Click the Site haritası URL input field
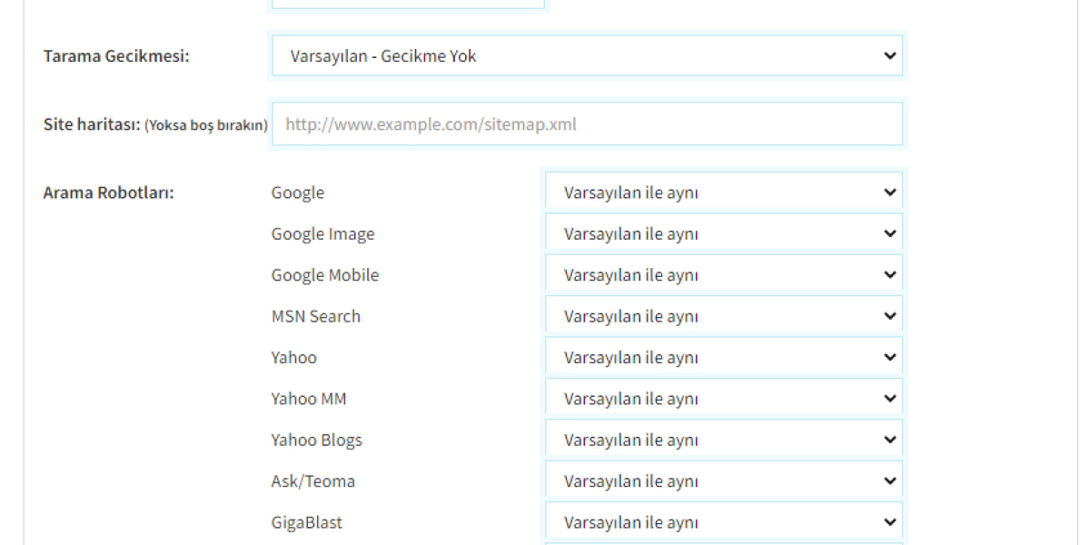The width and height of the screenshot is (1090, 545). point(587,124)
